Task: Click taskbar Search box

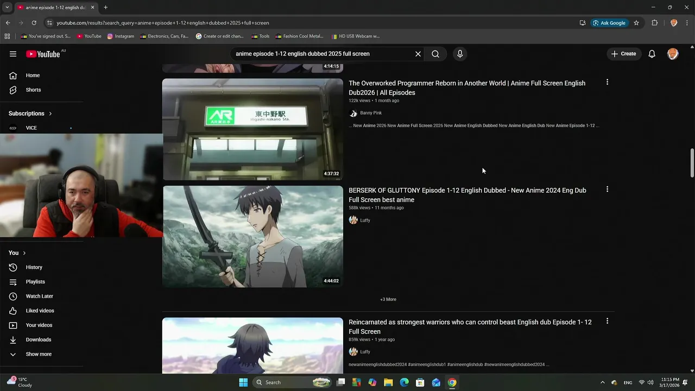Action: click(293, 382)
